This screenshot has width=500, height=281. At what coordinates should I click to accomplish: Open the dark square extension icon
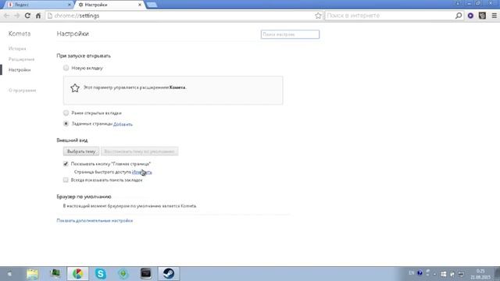482,16
